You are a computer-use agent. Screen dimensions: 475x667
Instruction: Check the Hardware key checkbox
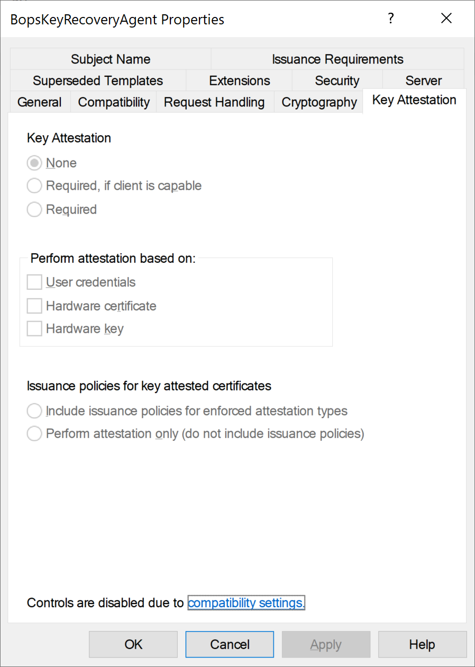click(34, 329)
